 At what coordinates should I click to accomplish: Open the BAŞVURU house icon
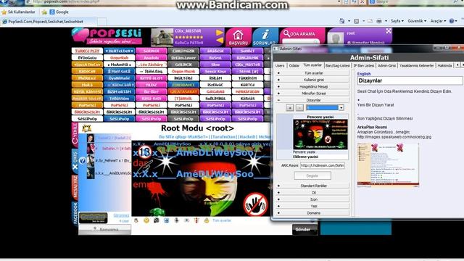[239, 37]
